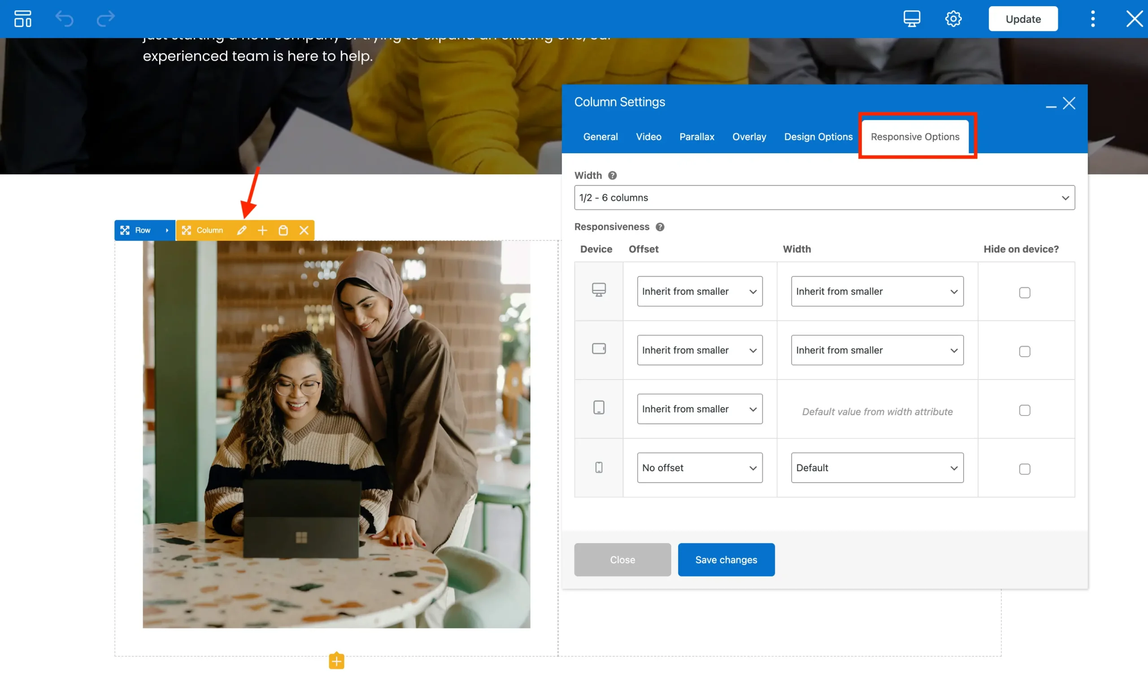
Task: Redo the last change
Action: 105,19
